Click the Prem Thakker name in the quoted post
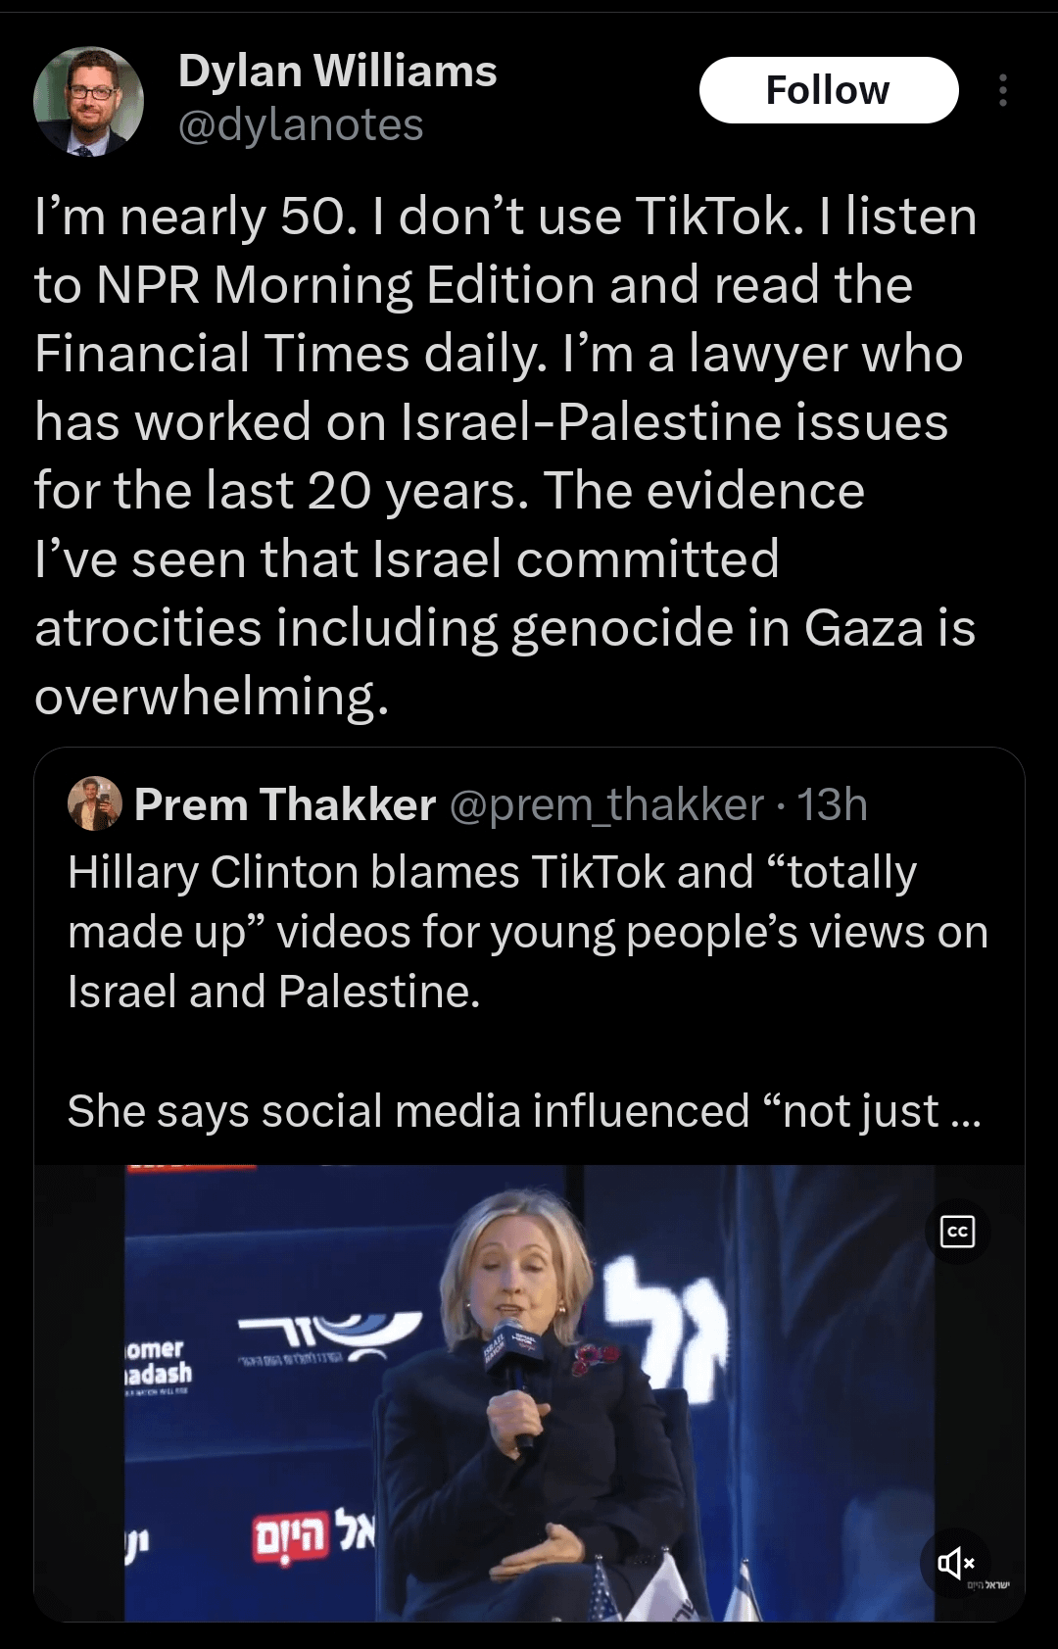The image size is (1058, 1649). 284,804
